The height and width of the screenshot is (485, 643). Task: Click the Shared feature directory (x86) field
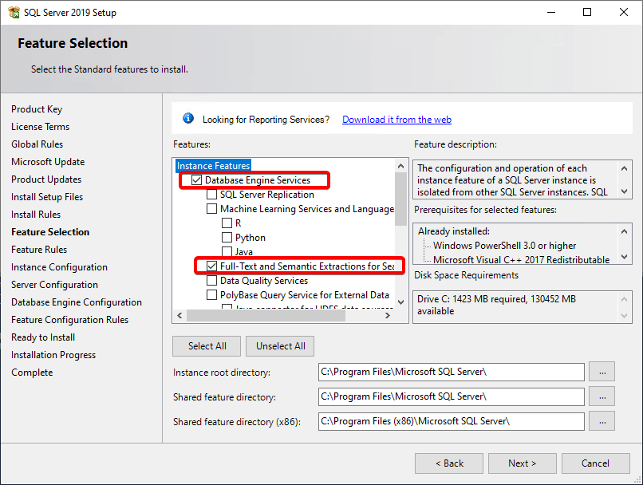point(451,421)
